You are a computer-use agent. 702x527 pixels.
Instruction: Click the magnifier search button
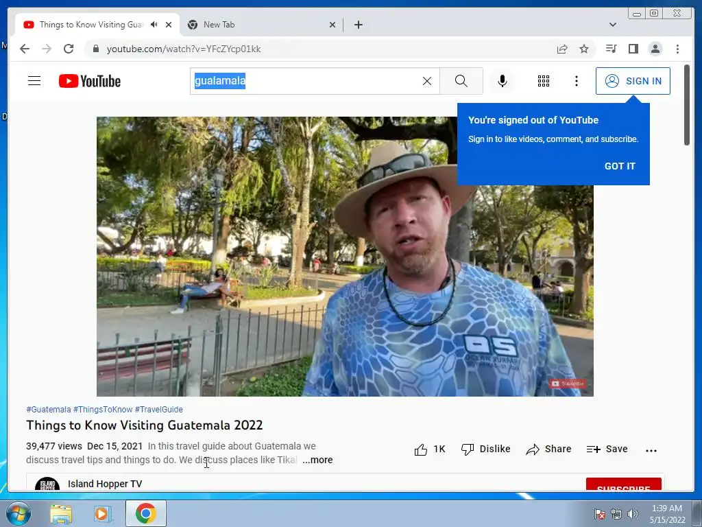click(461, 81)
